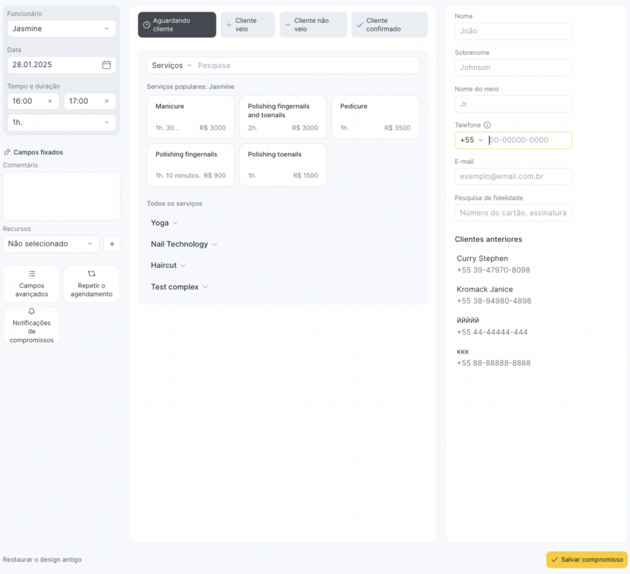Select Cliente veio status
630x574 pixels.
tap(247, 25)
